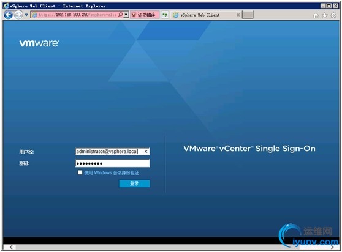This screenshot has height=252, width=342.
Task: Click the 用户名 label text
Action: 26,152
